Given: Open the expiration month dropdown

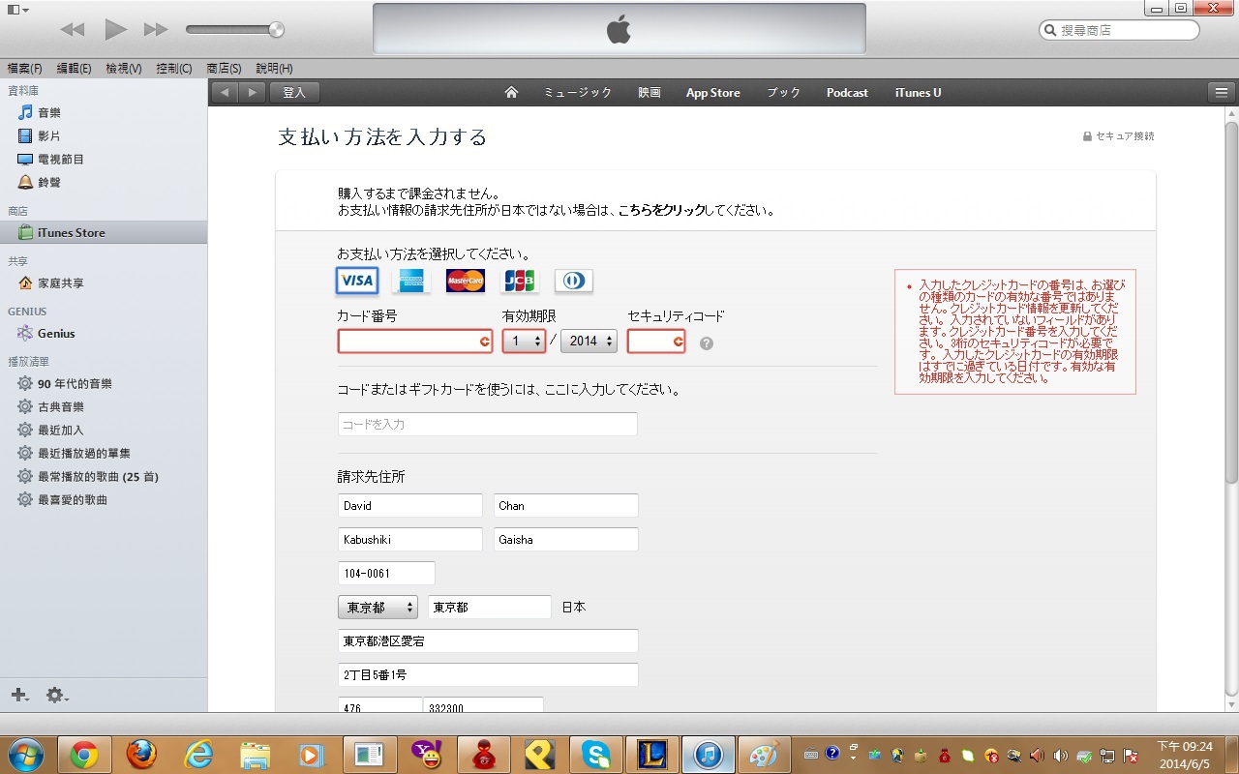Looking at the screenshot, I should coord(524,342).
